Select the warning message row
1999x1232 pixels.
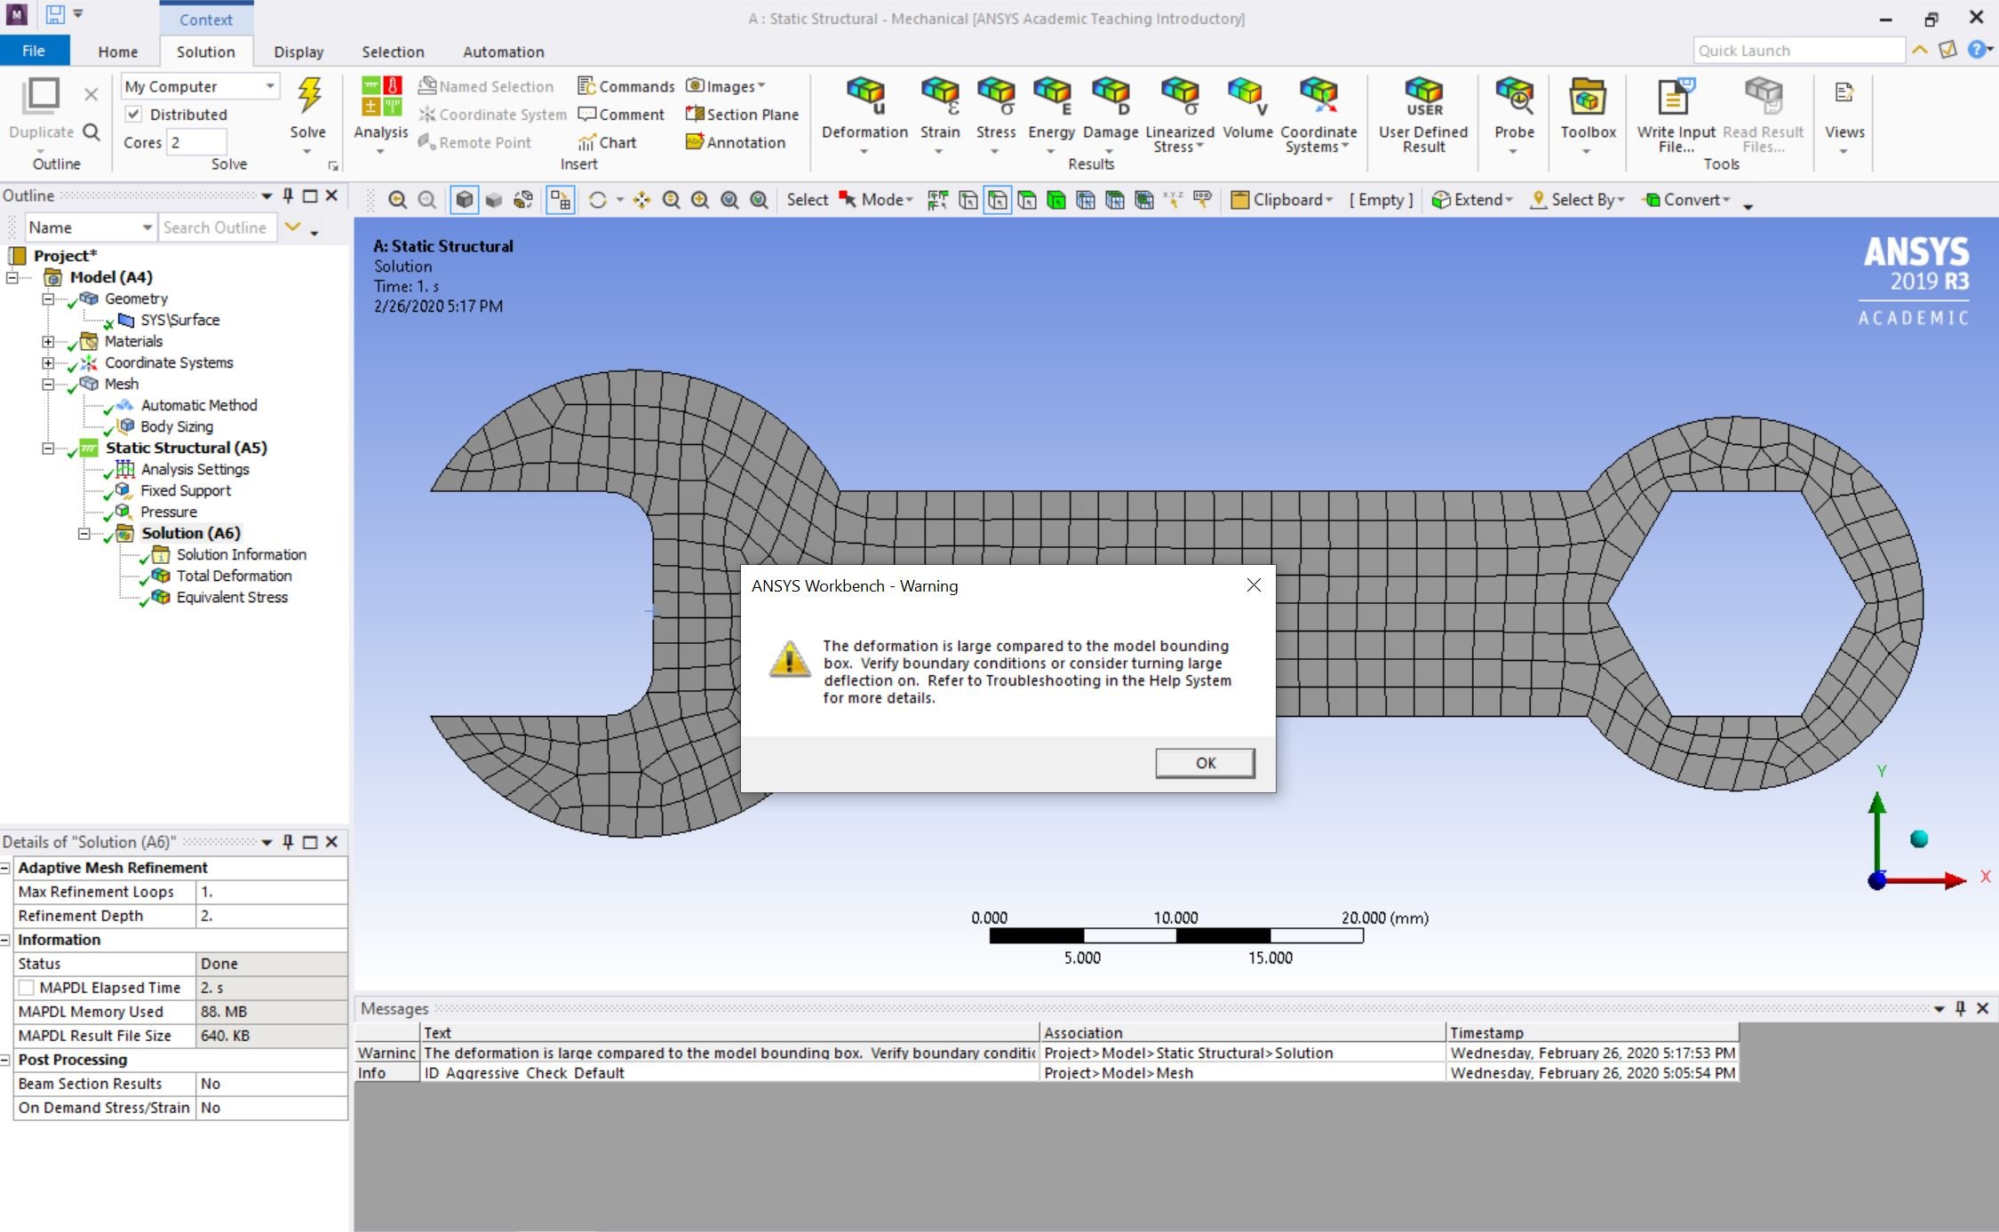[x=1047, y=1053]
